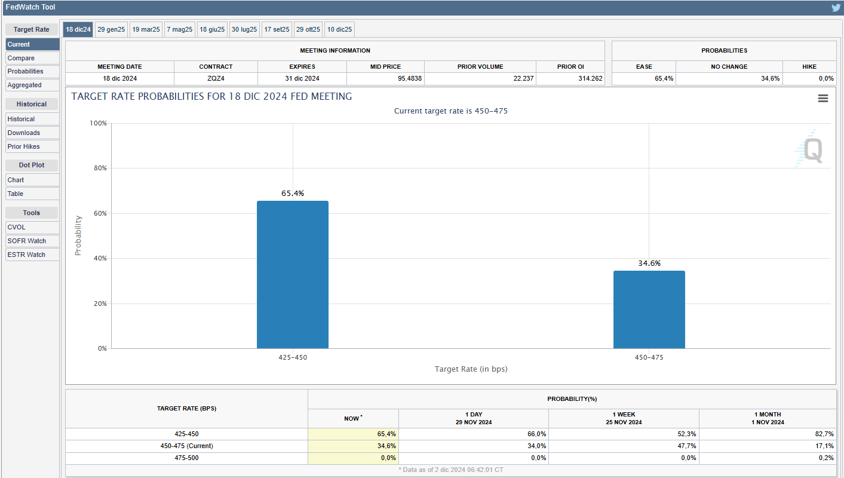Open the chart hamburger menu
The width and height of the screenshot is (844, 478).
click(822, 99)
